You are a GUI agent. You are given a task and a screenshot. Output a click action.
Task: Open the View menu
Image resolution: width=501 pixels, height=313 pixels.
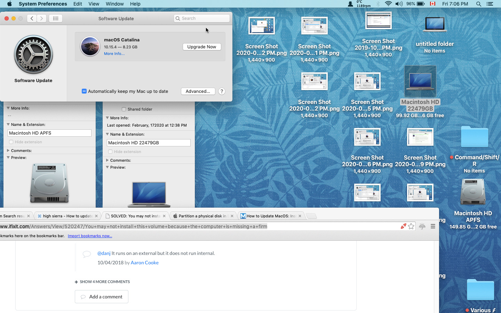click(94, 4)
